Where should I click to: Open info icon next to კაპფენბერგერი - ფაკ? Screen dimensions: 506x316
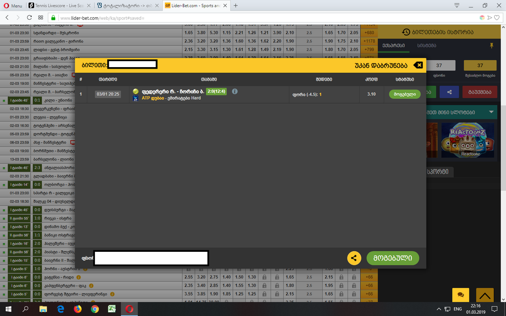pyautogui.click(x=91, y=286)
